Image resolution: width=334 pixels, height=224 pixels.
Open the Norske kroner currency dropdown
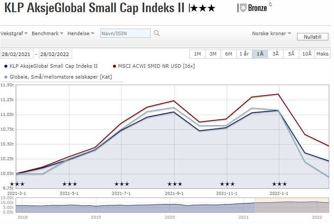tap(271, 33)
